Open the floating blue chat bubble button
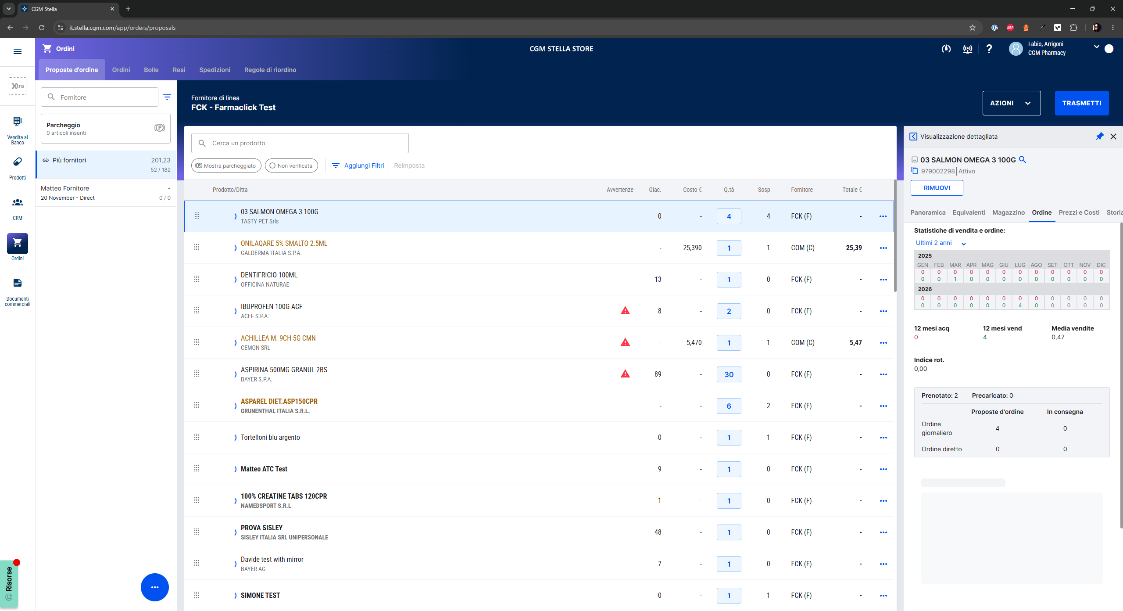This screenshot has width=1123, height=611. point(155,587)
